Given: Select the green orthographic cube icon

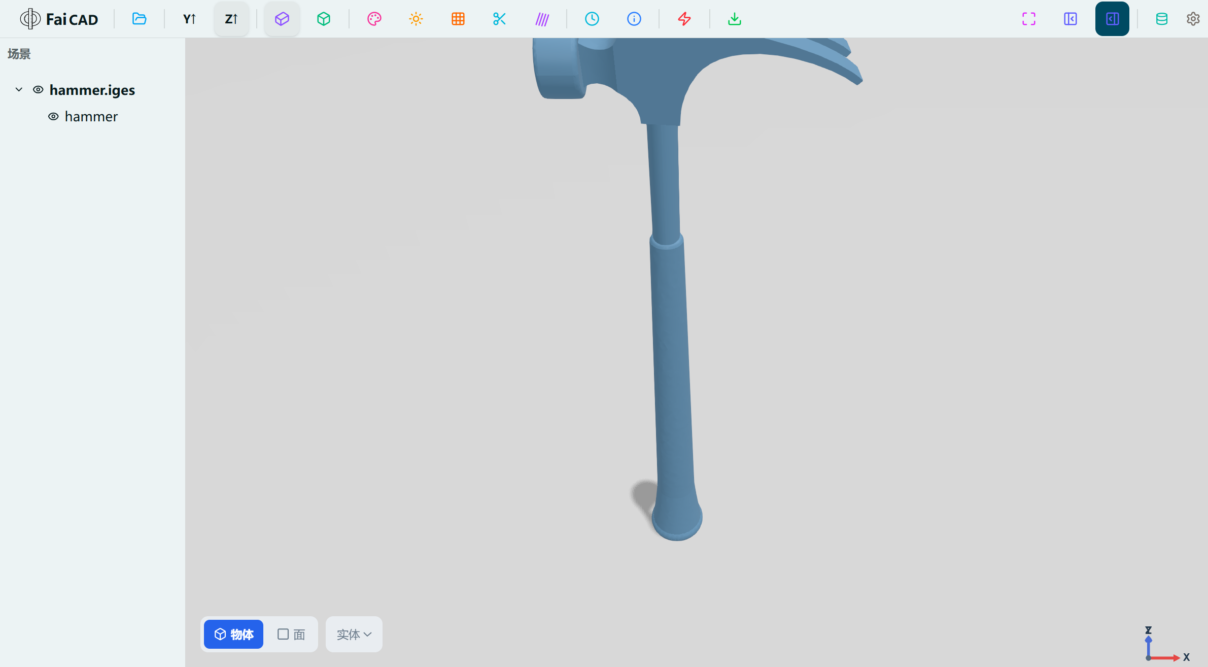Looking at the screenshot, I should (x=324, y=19).
